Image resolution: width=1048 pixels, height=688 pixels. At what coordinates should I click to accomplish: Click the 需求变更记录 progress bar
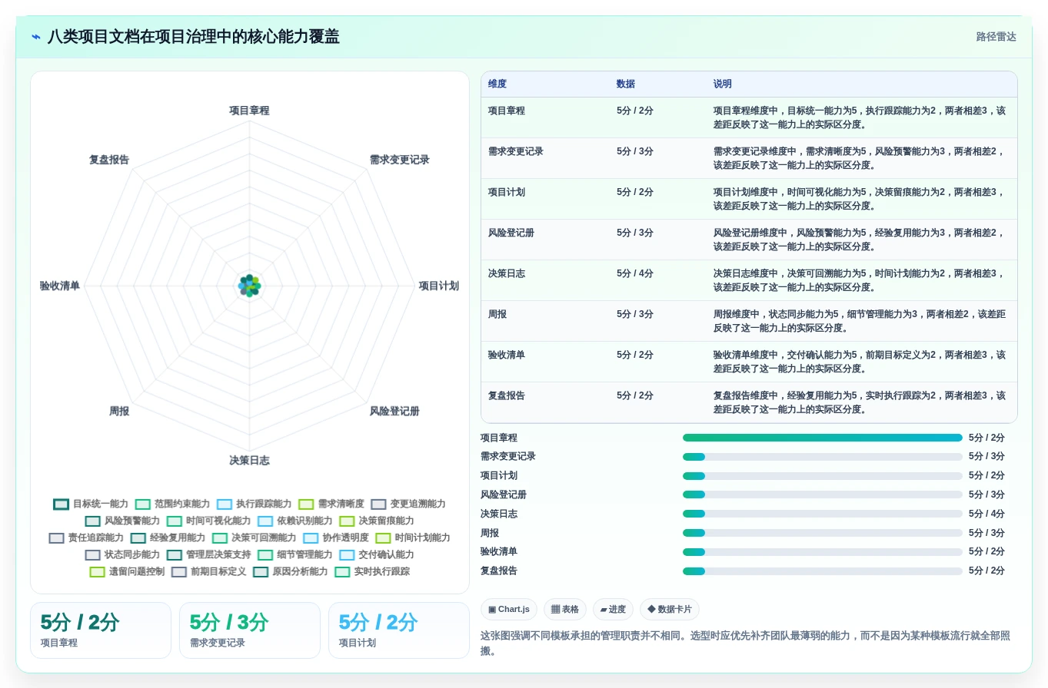[822, 457]
